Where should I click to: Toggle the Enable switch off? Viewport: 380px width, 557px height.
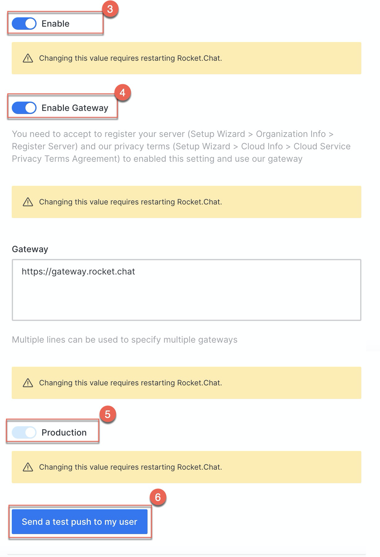click(x=24, y=24)
